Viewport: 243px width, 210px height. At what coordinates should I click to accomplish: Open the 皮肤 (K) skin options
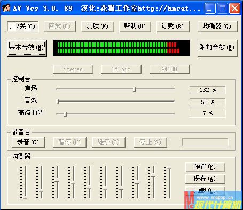pos(97,26)
